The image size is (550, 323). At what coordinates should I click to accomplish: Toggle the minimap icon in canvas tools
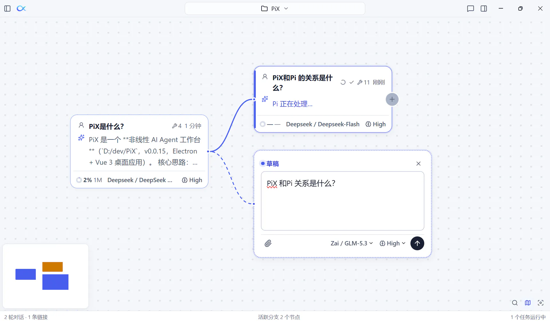528,303
